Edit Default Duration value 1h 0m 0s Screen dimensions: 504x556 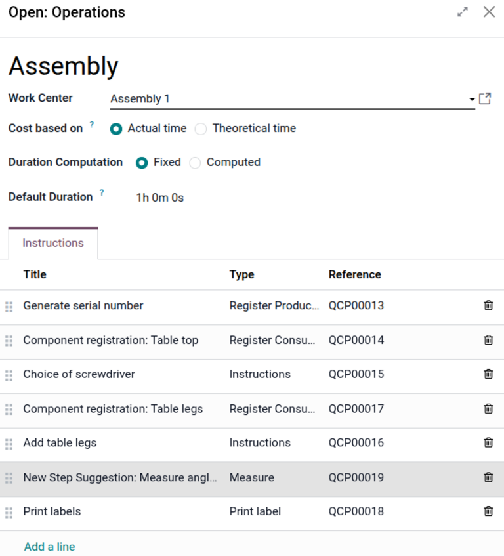coord(160,198)
